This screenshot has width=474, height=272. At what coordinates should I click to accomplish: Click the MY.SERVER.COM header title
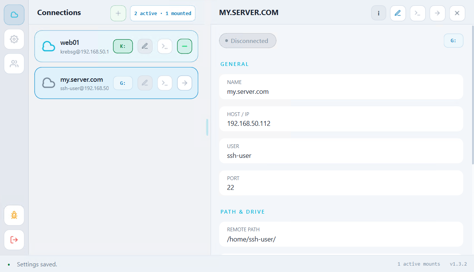click(x=249, y=12)
